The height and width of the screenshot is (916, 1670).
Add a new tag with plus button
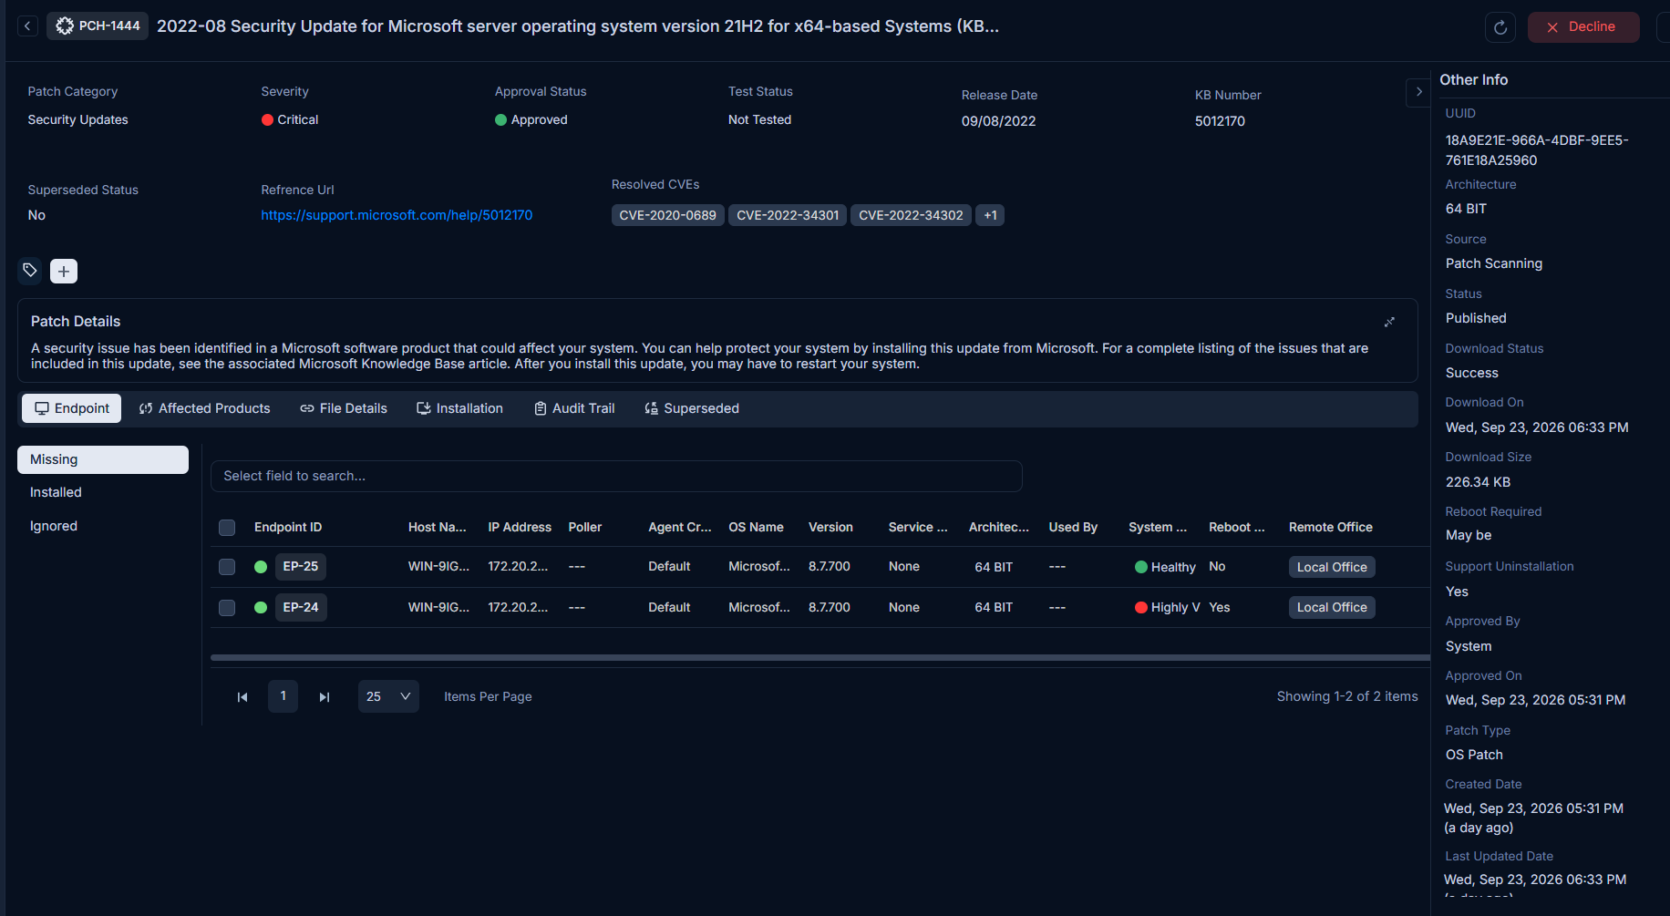click(64, 271)
